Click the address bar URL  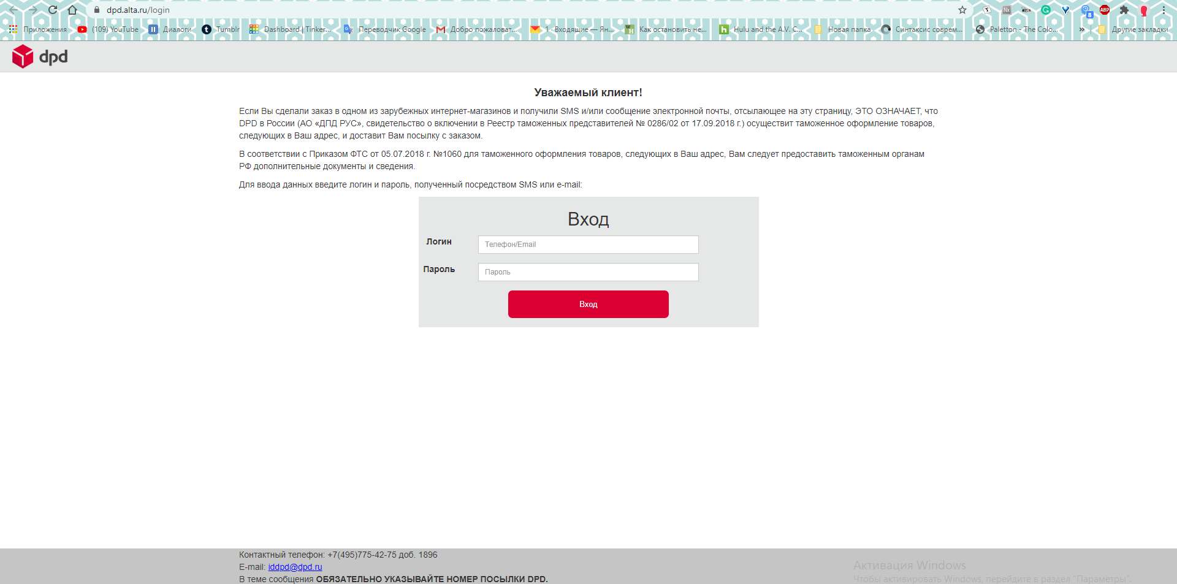pos(138,10)
